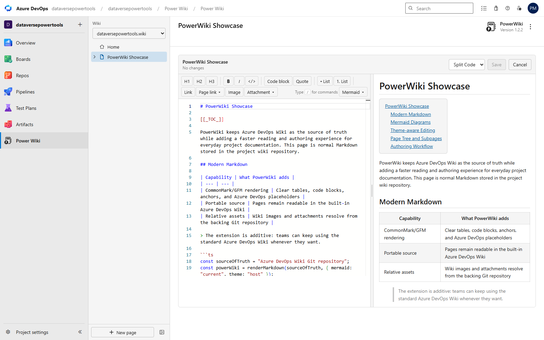Click the slash key hint for commands

pyautogui.click(x=307, y=92)
